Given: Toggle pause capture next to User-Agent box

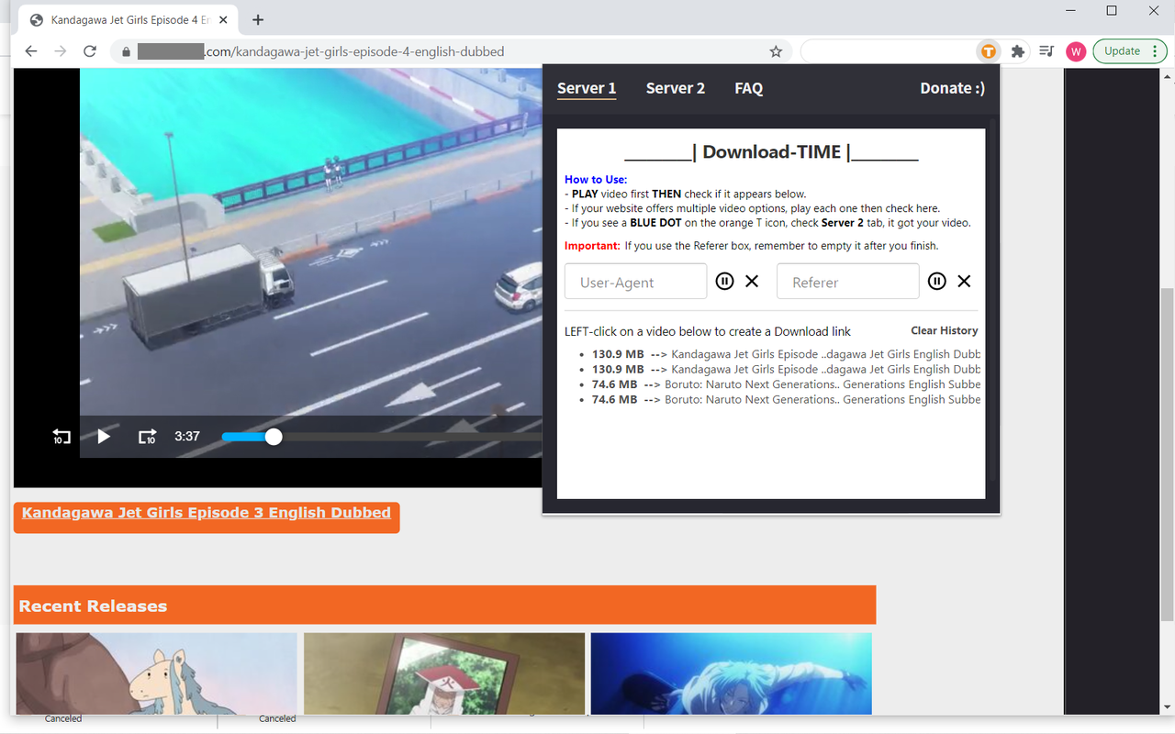Looking at the screenshot, I should pyautogui.click(x=724, y=281).
